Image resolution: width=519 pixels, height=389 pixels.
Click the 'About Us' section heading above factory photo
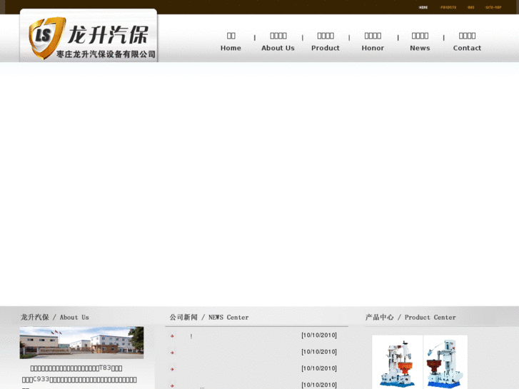[x=55, y=317]
